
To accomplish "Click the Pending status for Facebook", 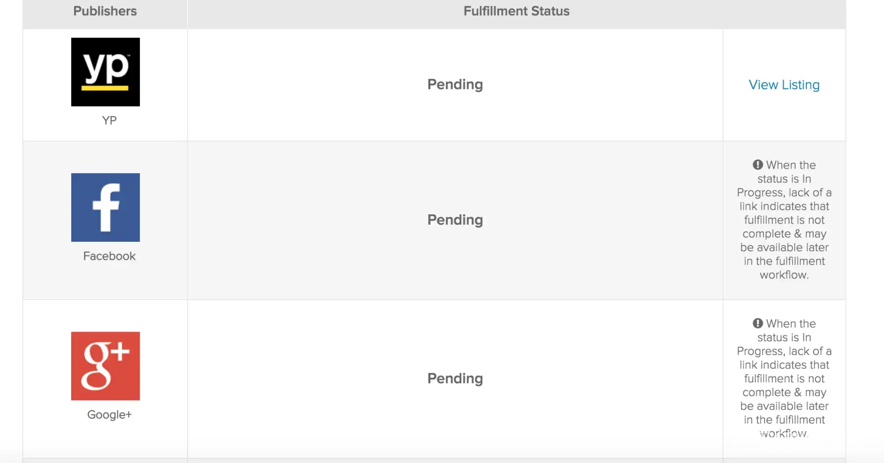I will tap(455, 220).
